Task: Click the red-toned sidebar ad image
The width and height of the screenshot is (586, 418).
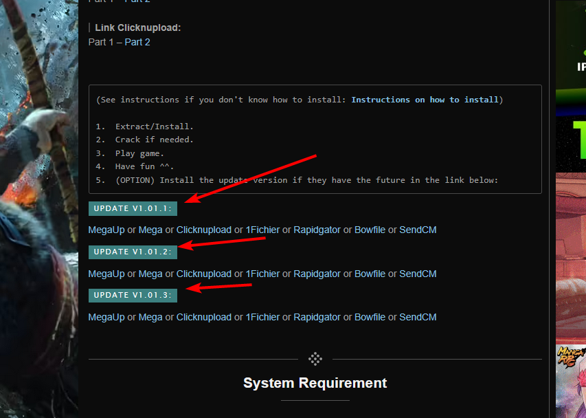Action: [x=571, y=258]
